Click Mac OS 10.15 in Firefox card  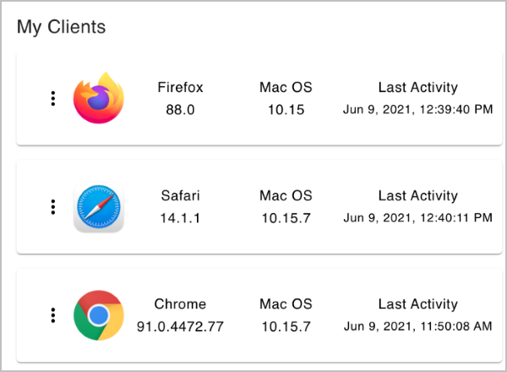[286, 98]
